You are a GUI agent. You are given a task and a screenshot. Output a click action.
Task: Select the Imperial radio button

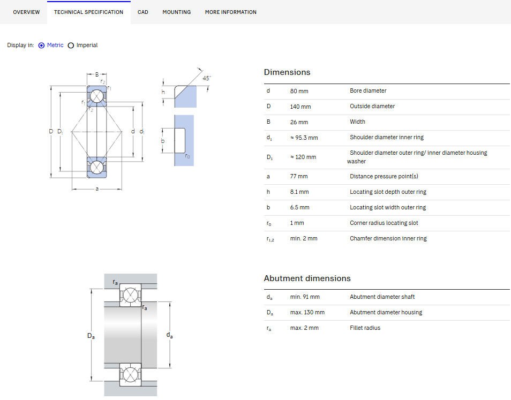coord(71,46)
